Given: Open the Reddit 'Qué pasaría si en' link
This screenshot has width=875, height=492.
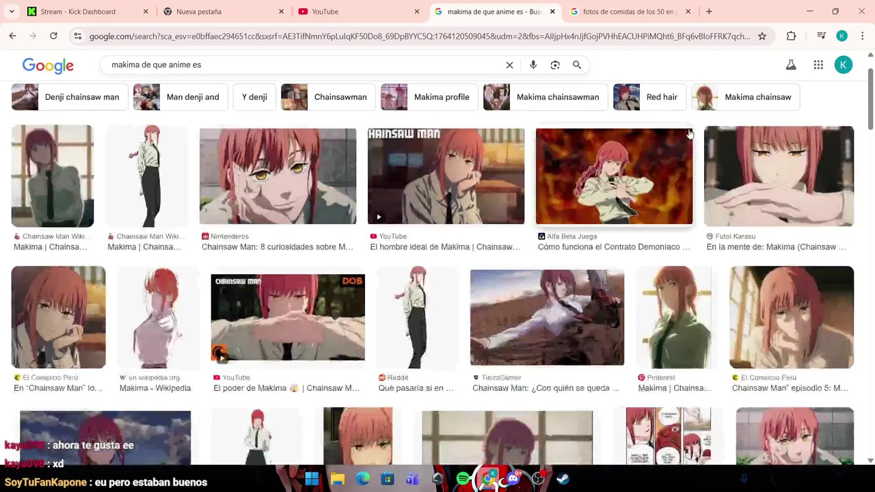Looking at the screenshot, I should pyautogui.click(x=416, y=388).
